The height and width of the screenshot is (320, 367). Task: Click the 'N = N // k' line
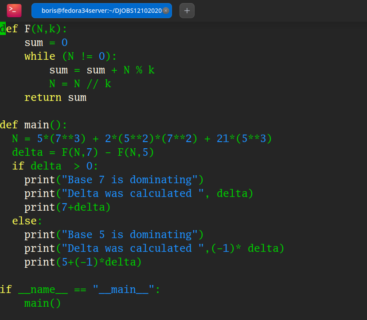pos(80,84)
